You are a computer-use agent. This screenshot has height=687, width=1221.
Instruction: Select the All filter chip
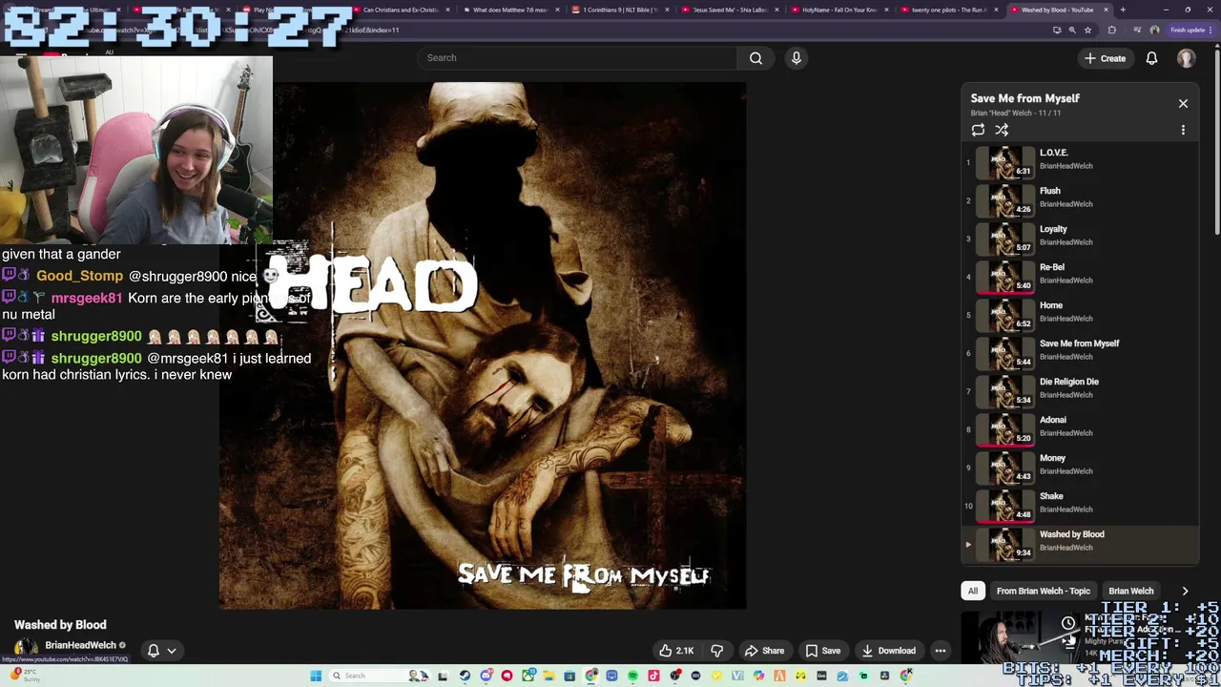point(973,591)
